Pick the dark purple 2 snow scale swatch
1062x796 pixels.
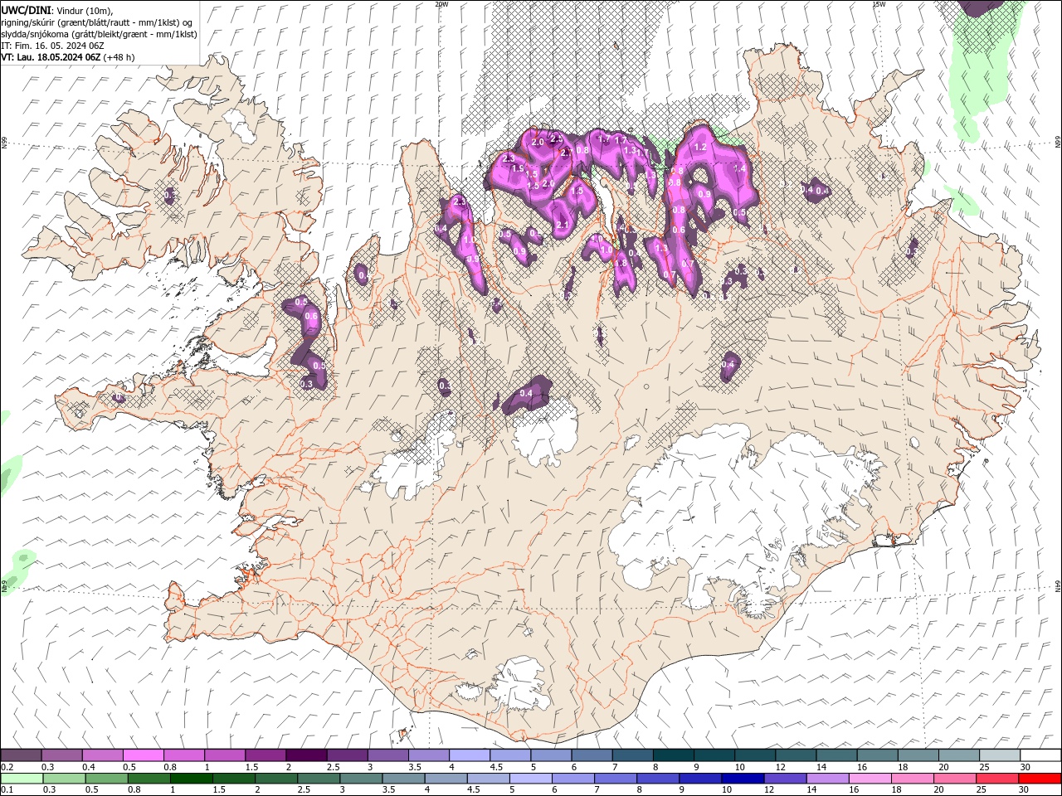point(306,755)
